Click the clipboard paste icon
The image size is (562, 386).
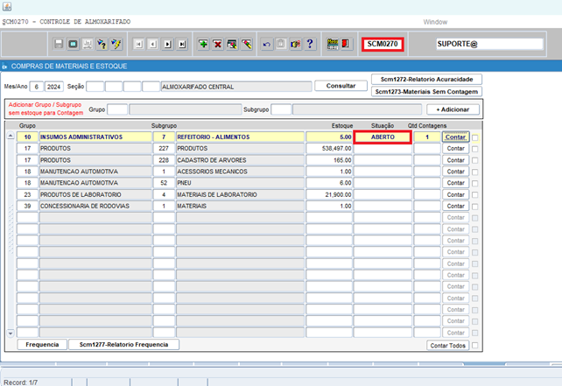click(x=281, y=44)
